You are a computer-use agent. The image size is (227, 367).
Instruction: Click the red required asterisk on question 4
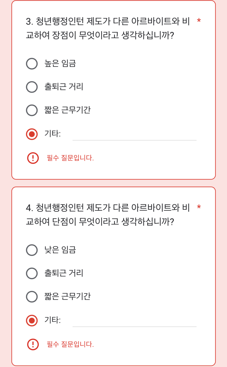point(199,207)
